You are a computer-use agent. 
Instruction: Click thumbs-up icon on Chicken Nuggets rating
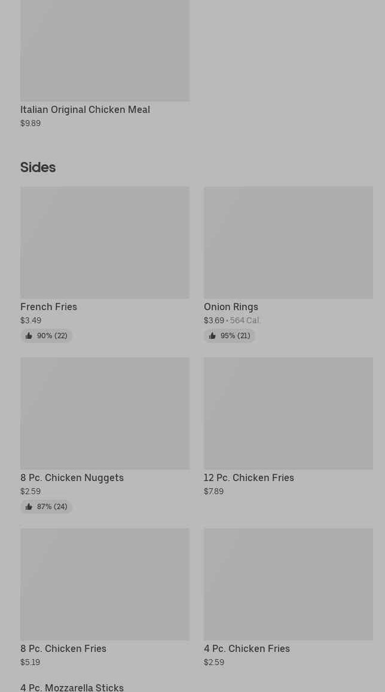pyautogui.click(x=29, y=507)
